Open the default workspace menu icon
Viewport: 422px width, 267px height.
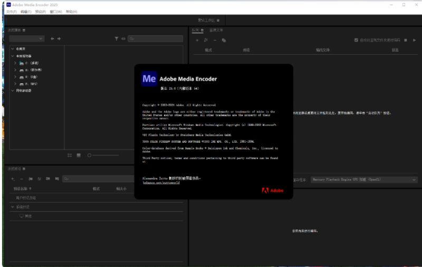tap(218, 21)
